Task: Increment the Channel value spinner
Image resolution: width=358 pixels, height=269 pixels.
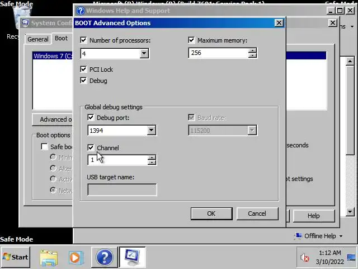Action: (152, 157)
